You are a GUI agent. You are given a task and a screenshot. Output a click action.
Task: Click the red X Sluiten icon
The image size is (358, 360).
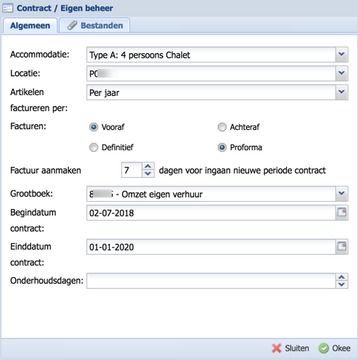click(277, 348)
